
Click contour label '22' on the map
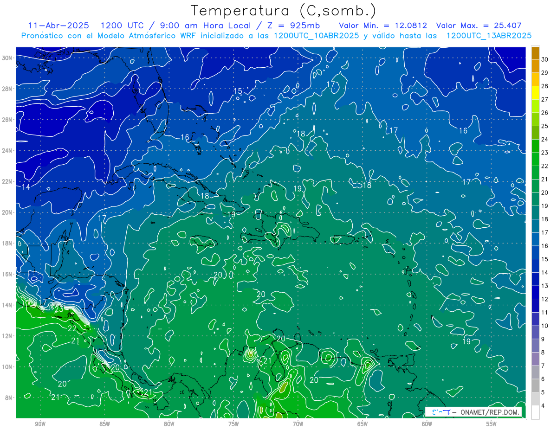tap(72, 328)
